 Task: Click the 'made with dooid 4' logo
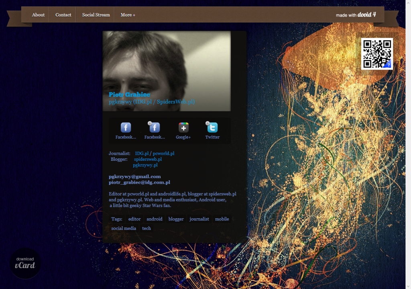356,15
